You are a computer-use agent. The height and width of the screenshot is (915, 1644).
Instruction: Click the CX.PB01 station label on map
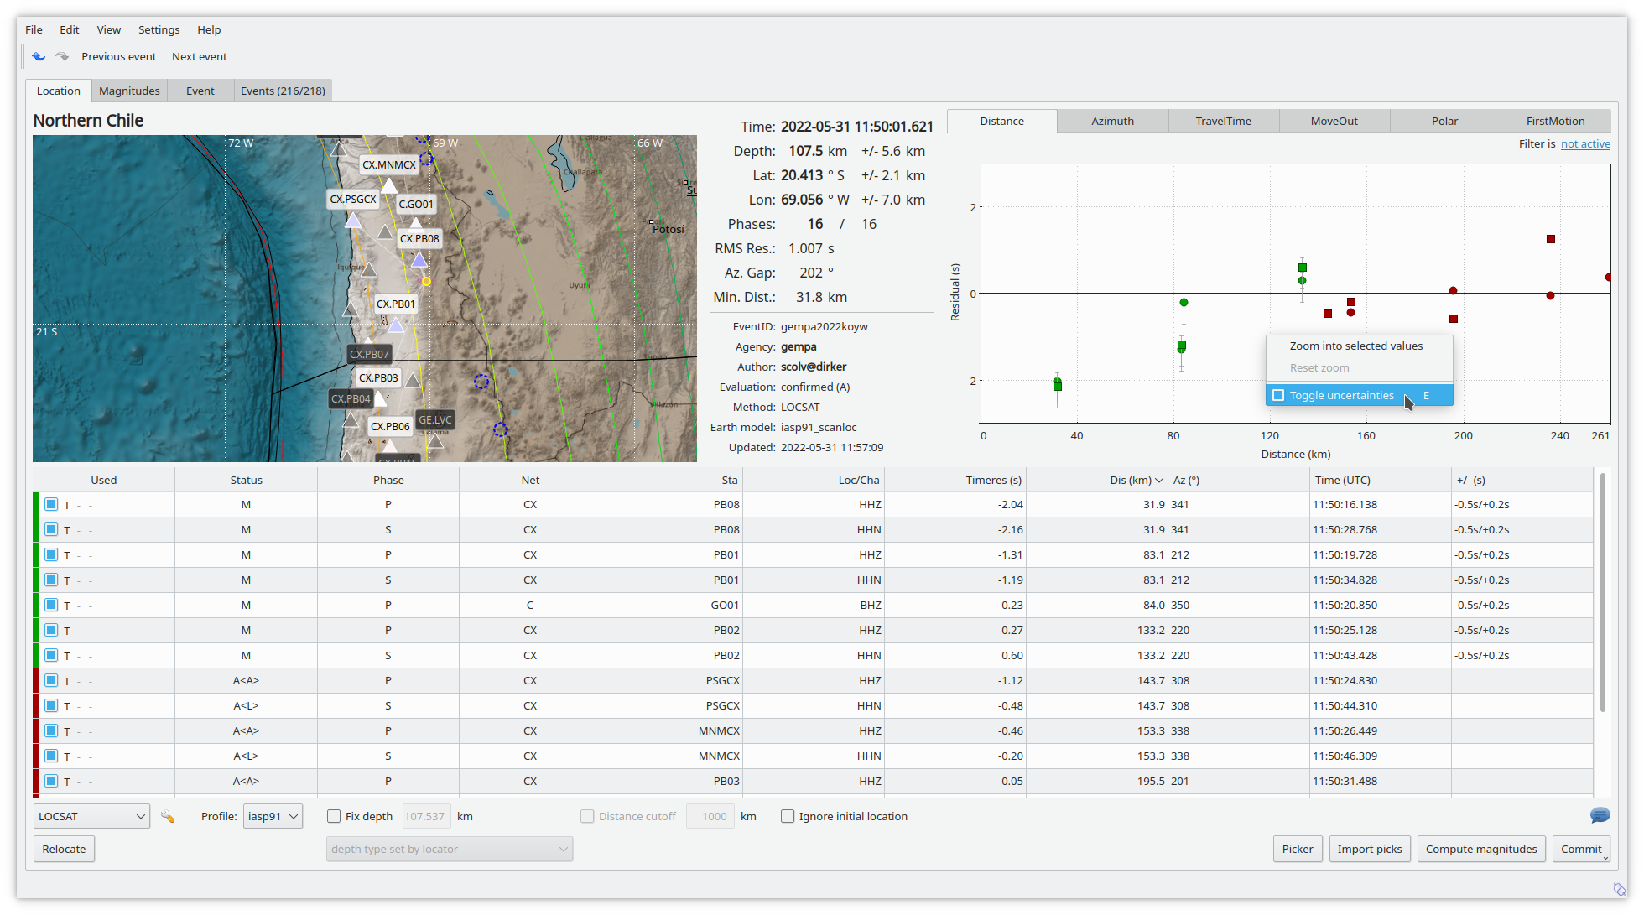(396, 304)
